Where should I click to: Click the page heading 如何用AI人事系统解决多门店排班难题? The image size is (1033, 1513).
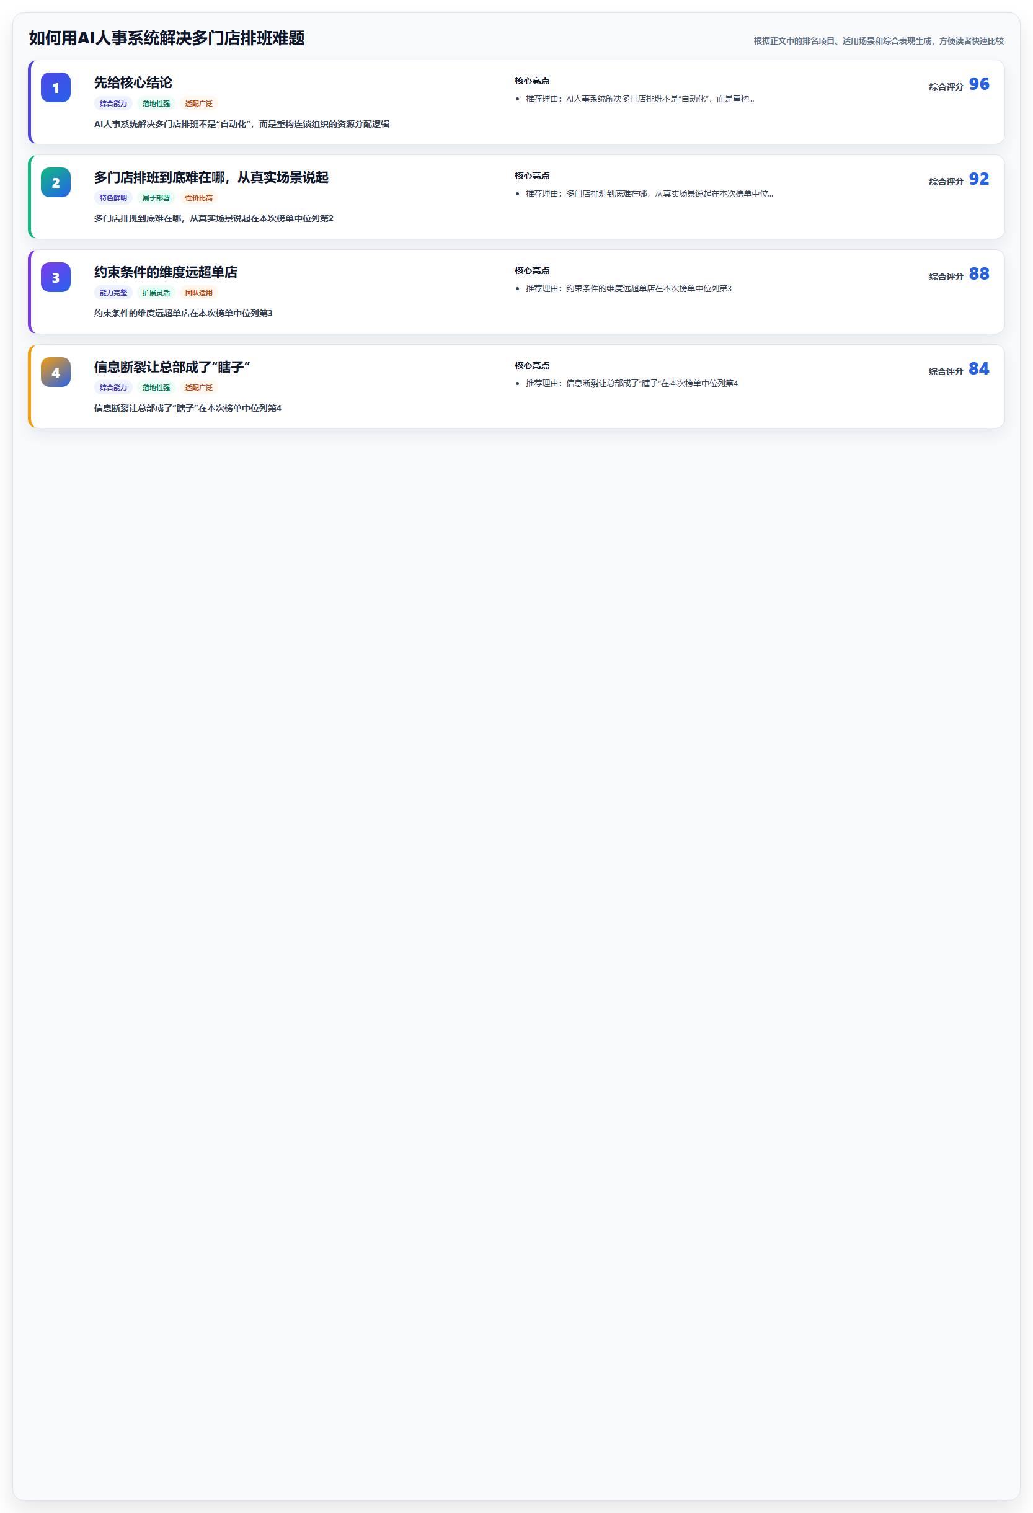167,38
